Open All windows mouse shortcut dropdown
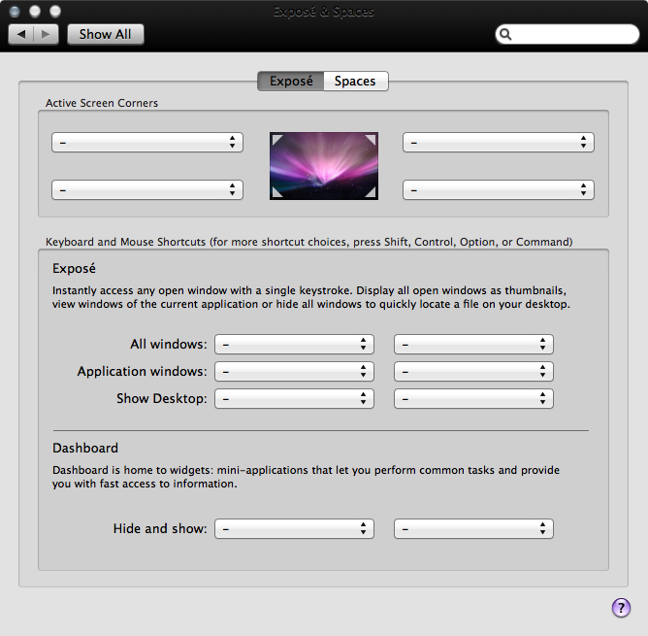648x636 pixels. 473,345
